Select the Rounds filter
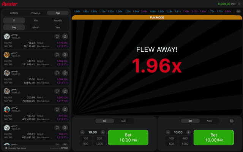The image size is (243, 152). pyautogui.click(x=58, y=21)
